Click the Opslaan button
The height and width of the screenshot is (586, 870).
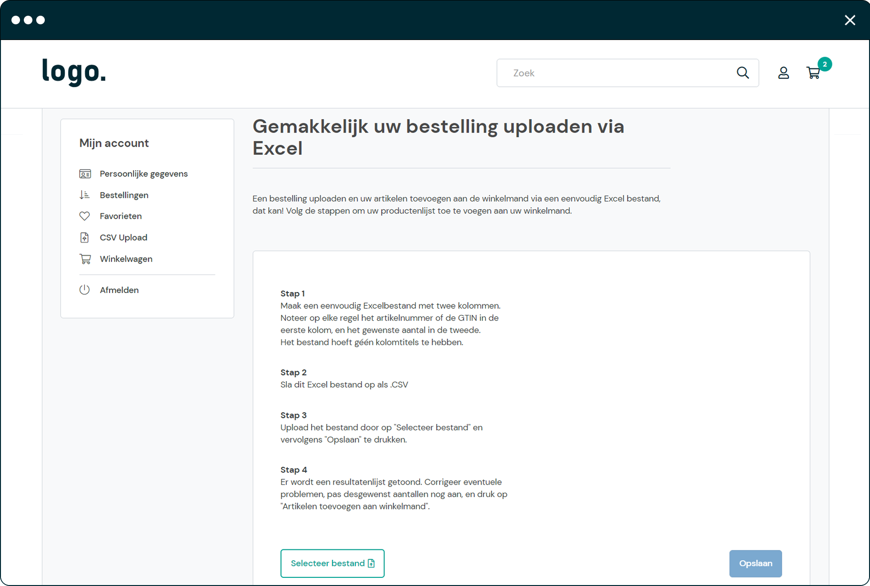(x=755, y=564)
